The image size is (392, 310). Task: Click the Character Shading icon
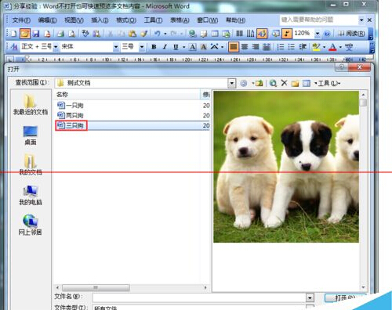point(203,47)
